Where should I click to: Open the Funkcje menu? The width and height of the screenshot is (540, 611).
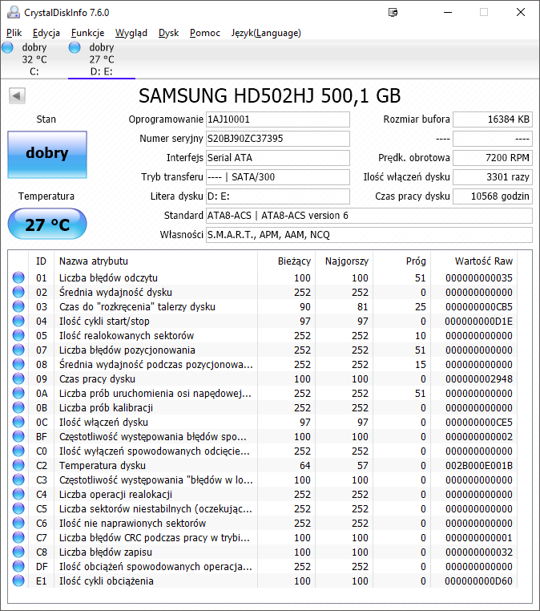87,33
